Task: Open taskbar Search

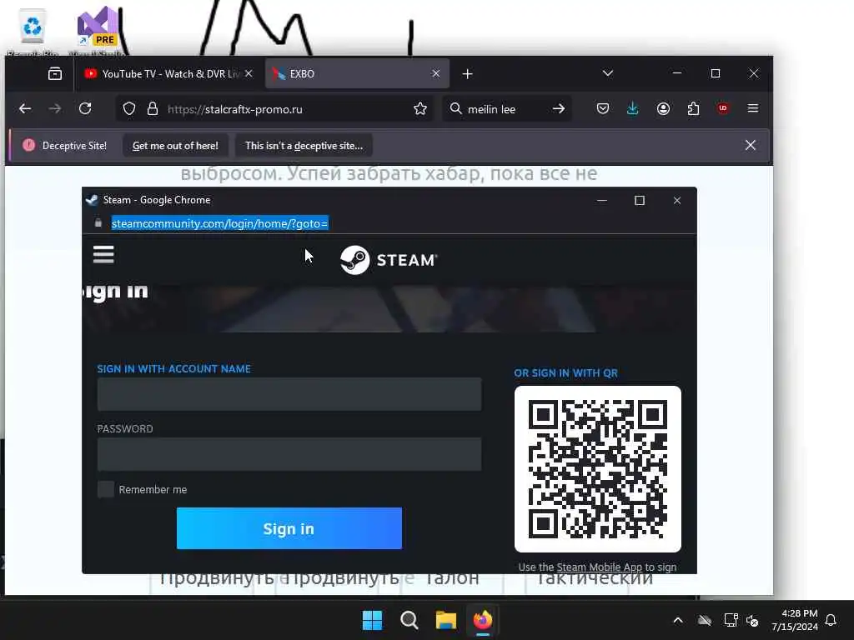Action: (409, 620)
